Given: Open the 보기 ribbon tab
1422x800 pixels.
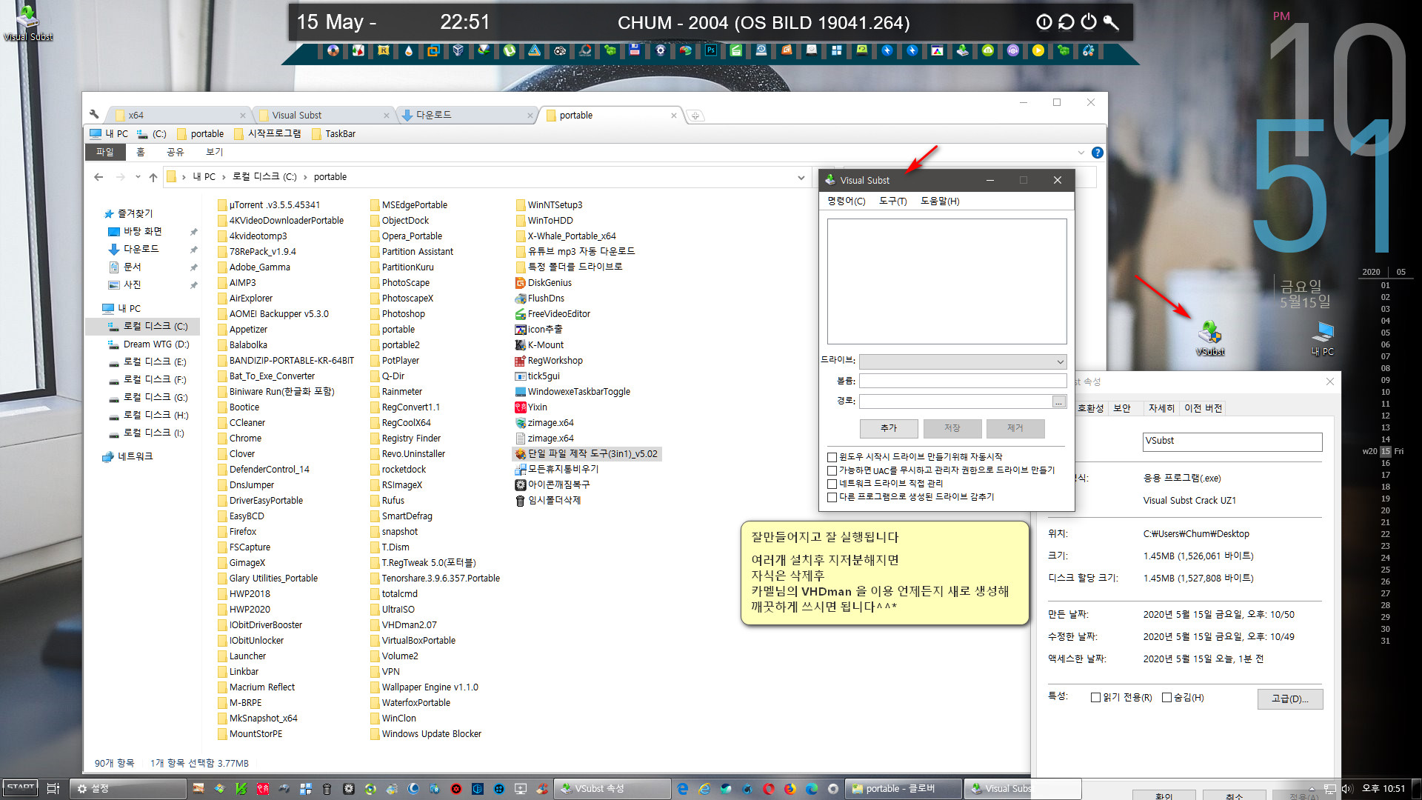Looking at the screenshot, I should [214, 152].
